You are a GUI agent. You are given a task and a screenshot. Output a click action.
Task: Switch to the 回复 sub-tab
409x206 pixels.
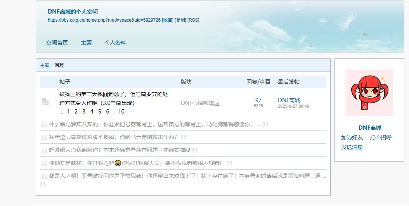59,65
